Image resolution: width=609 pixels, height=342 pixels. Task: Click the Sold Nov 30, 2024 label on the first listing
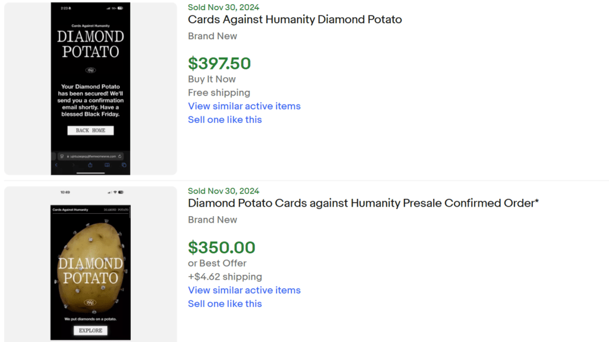tap(223, 7)
